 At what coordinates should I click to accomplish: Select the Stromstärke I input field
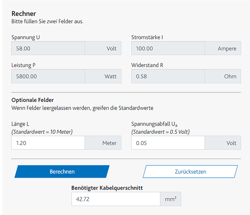[x=168, y=48]
